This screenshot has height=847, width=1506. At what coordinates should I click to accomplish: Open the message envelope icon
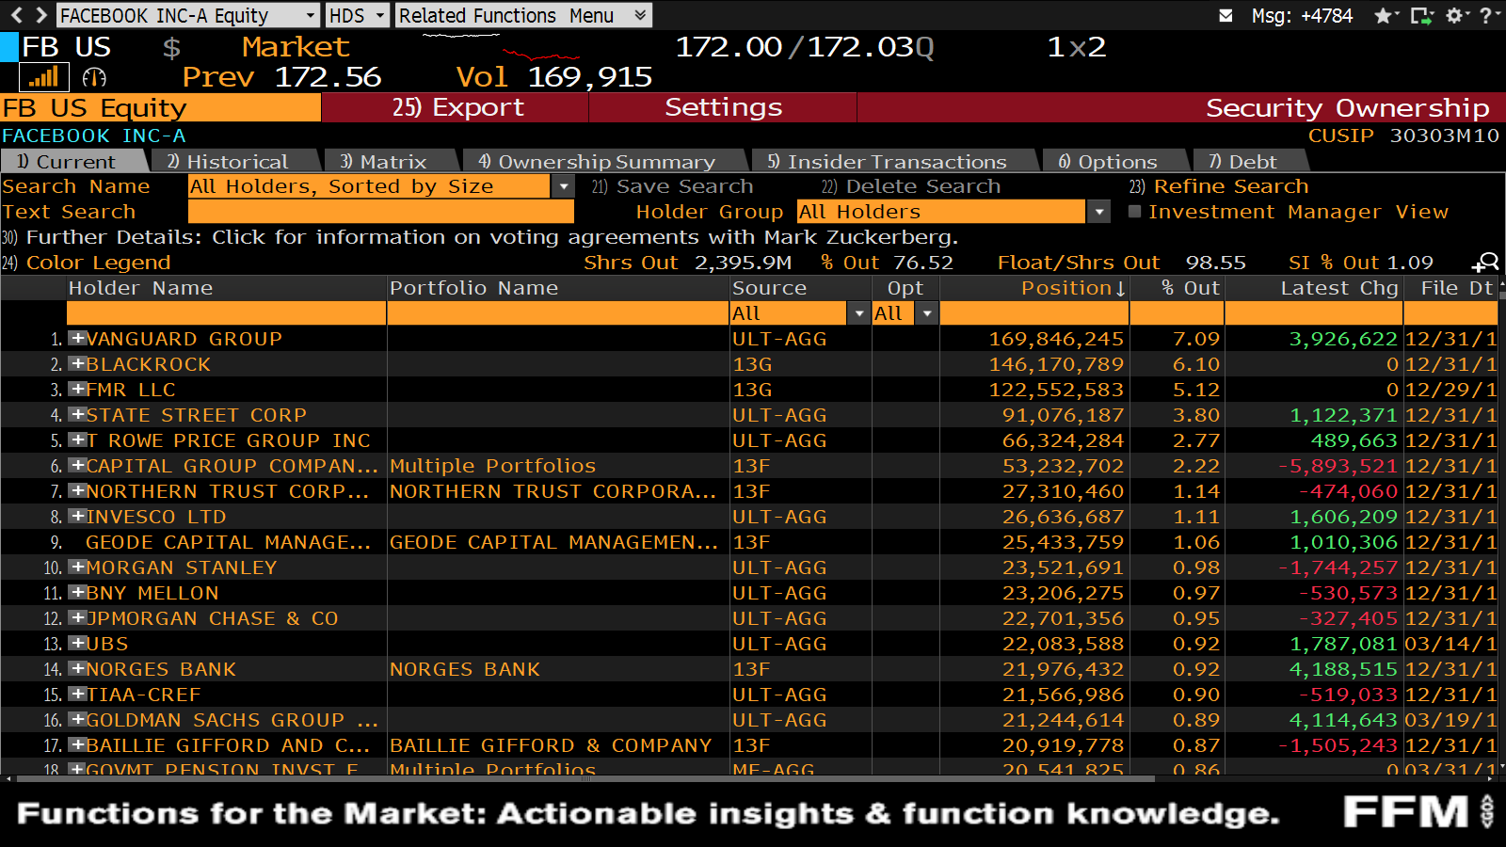[x=1226, y=15]
